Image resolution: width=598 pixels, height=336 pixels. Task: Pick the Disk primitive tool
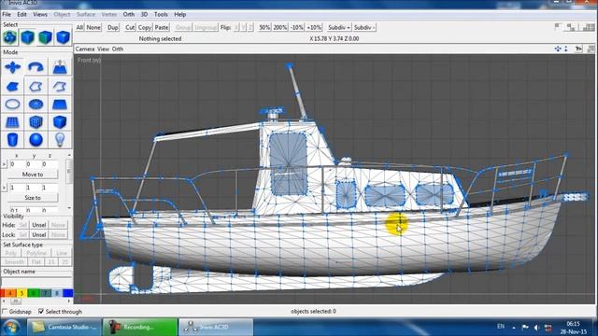click(36, 104)
